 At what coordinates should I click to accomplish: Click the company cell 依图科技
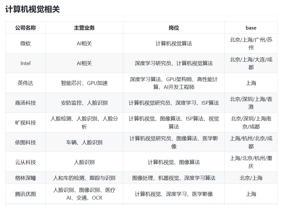(26, 142)
